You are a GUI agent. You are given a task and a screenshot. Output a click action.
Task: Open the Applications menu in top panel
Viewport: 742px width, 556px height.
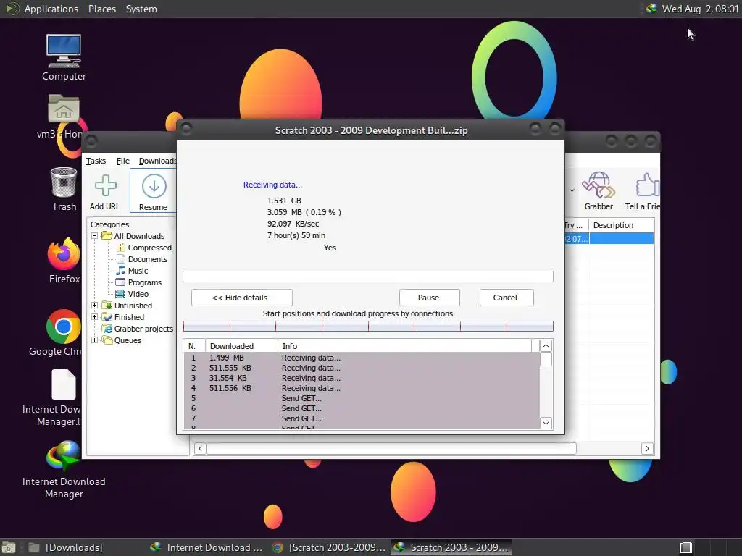tap(51, 9)
